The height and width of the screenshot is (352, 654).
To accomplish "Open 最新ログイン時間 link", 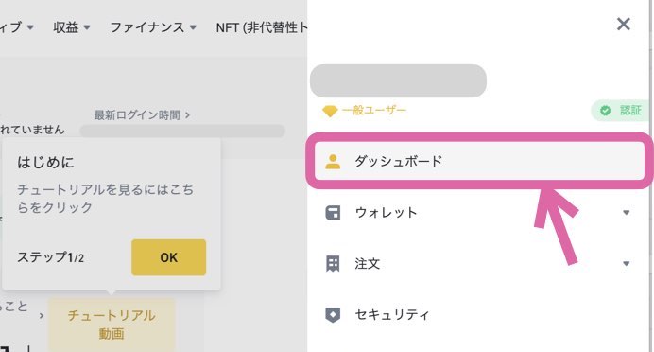I will click(x=142, y=114).
